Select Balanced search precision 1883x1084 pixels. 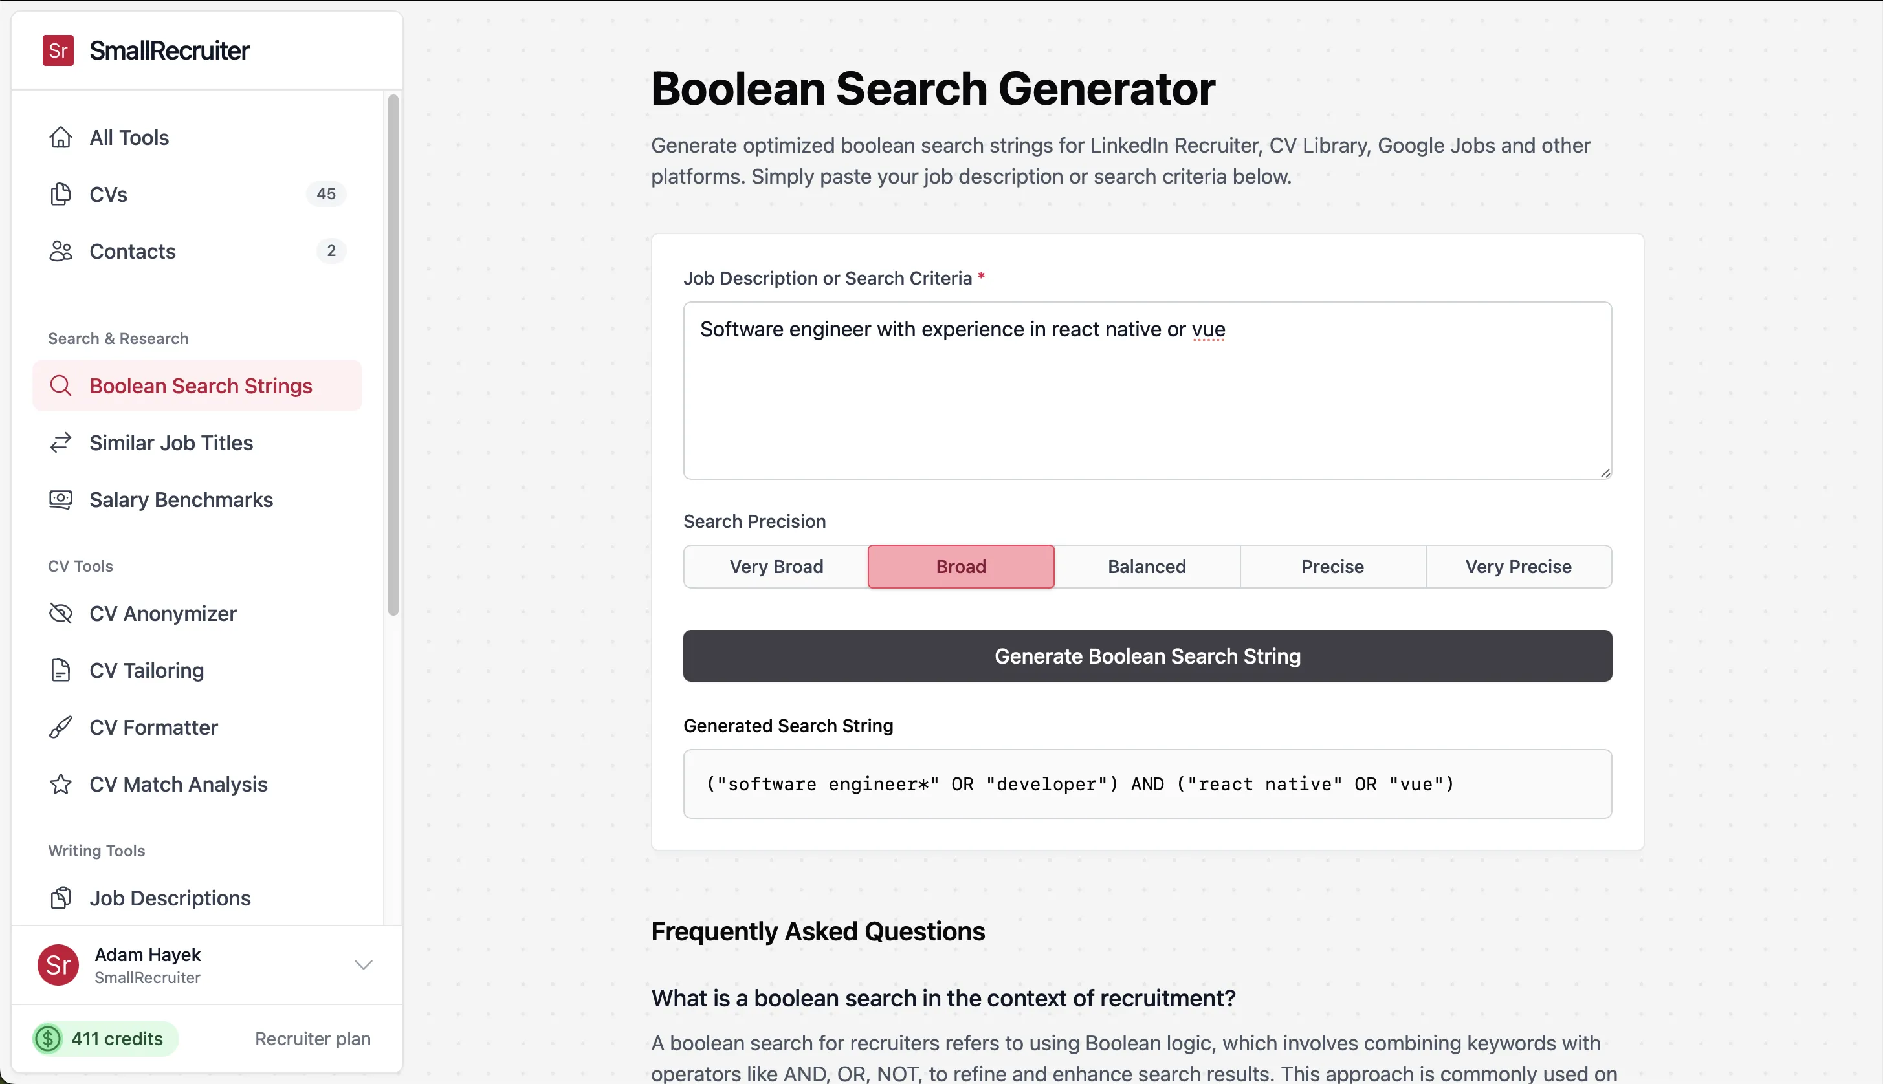pos(1147,567)
